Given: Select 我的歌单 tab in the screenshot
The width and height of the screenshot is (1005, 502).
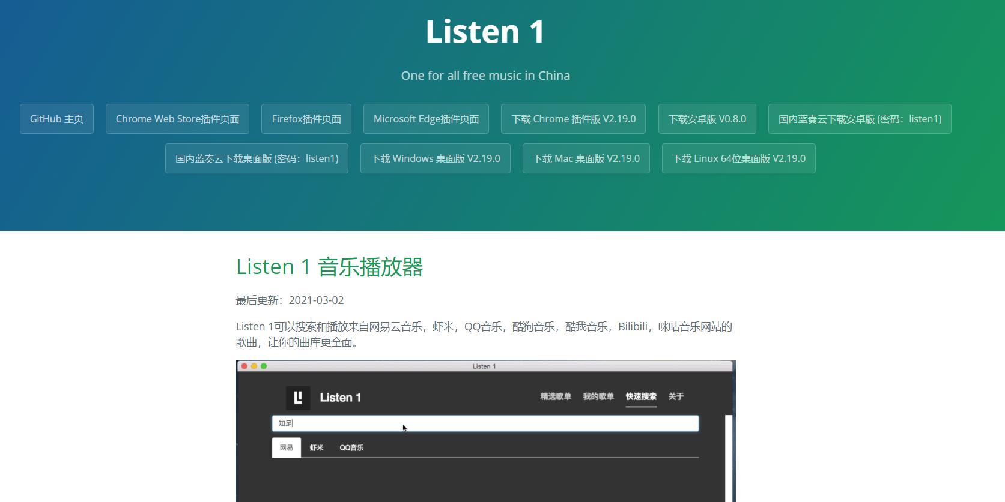Looking at the screenshot, I should (598, 396).
